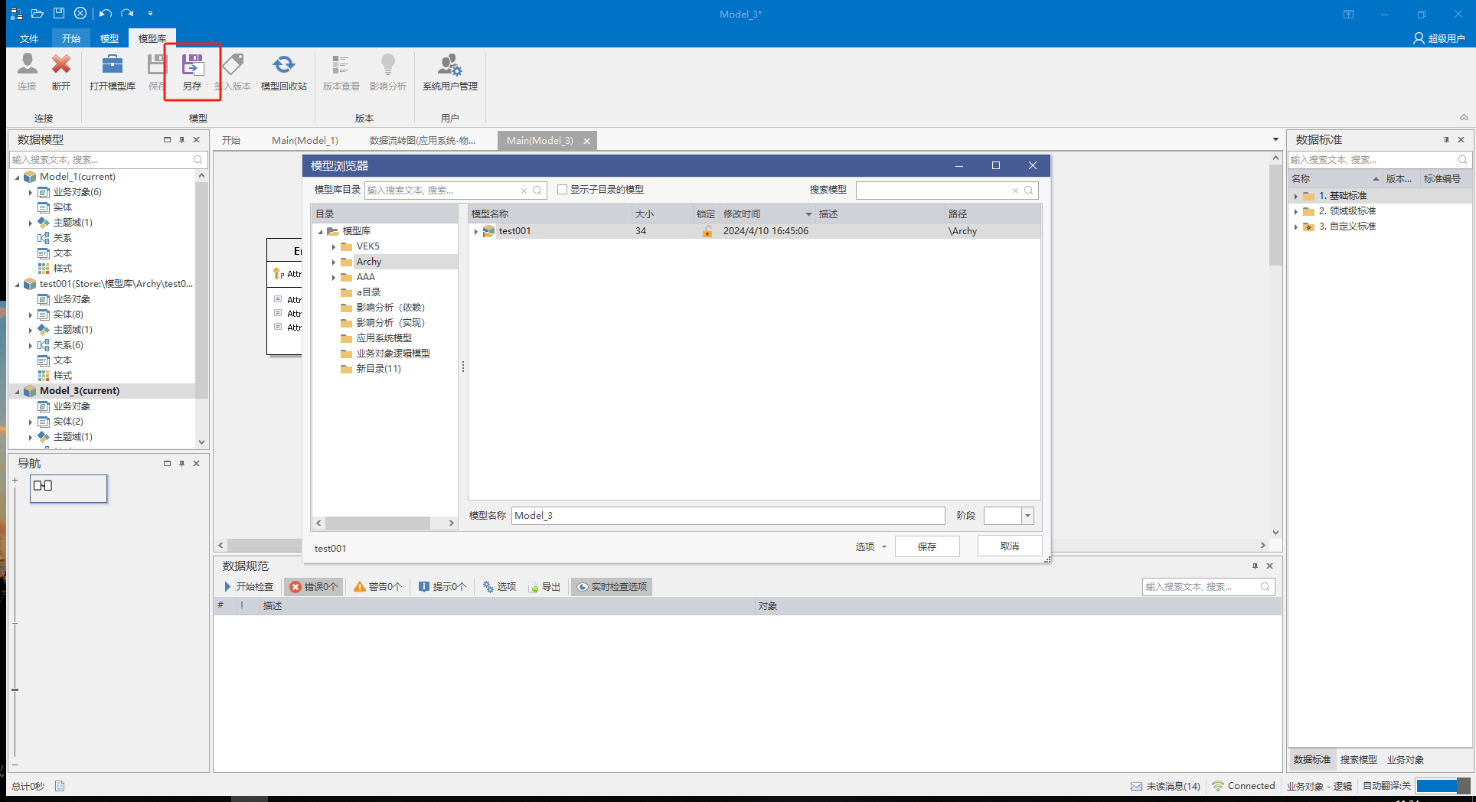1476x802 pixels.
Task: Click the directory tree horizontal scrollbar
Action: (x=378, y=523)
